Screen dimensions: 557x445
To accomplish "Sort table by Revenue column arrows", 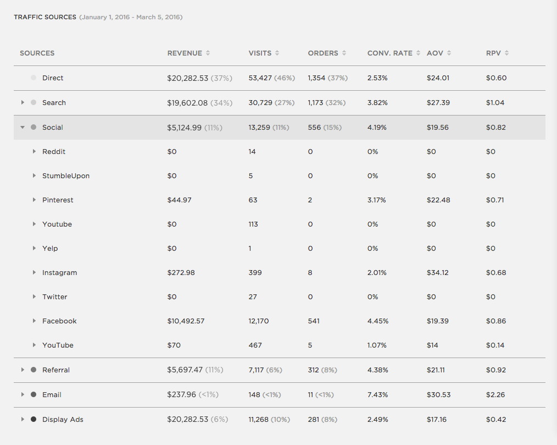I will 208,53.
